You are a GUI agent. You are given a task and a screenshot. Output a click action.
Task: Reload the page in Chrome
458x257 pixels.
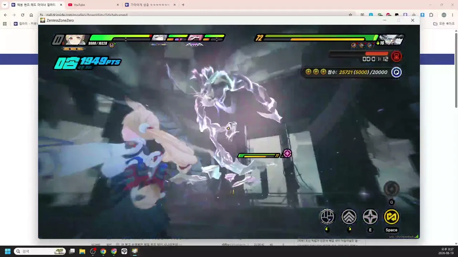pos(23,15)
